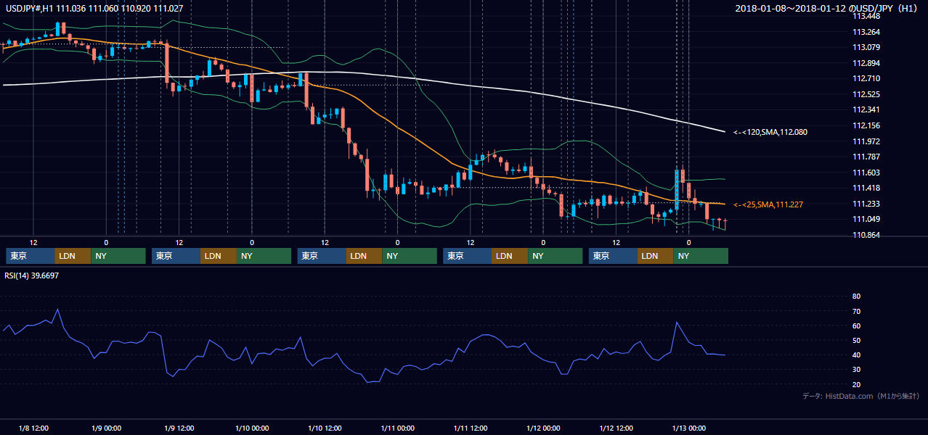The height and width of the screenshot is (435, 928).
Task: Click the RSI(14) 39.6697 indicator label
Action: tap(32, 275)
